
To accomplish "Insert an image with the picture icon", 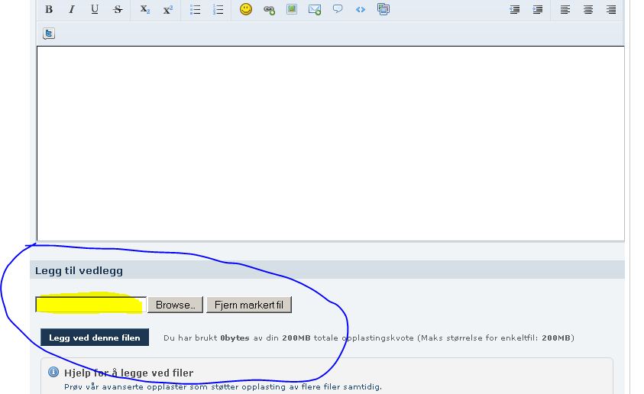I will (x=292, y=9).
